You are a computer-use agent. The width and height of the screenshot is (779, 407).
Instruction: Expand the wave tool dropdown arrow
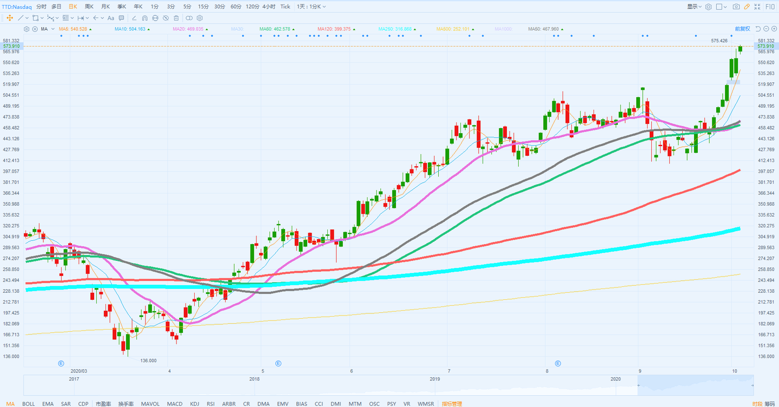(x=57, y=18)
